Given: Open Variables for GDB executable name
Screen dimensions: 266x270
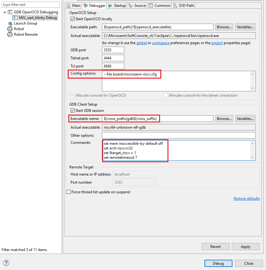Looking at the screenshot, I should pos(245,119).
